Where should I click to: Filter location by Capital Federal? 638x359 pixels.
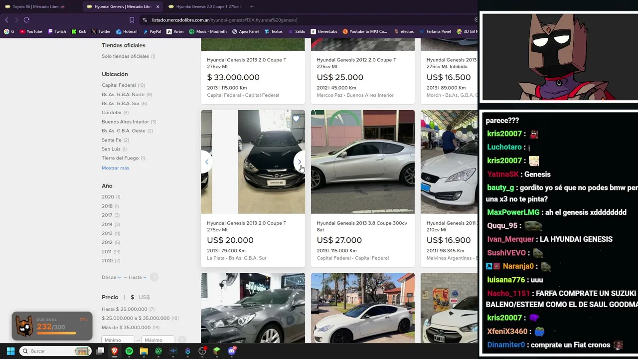click(123, 85)
